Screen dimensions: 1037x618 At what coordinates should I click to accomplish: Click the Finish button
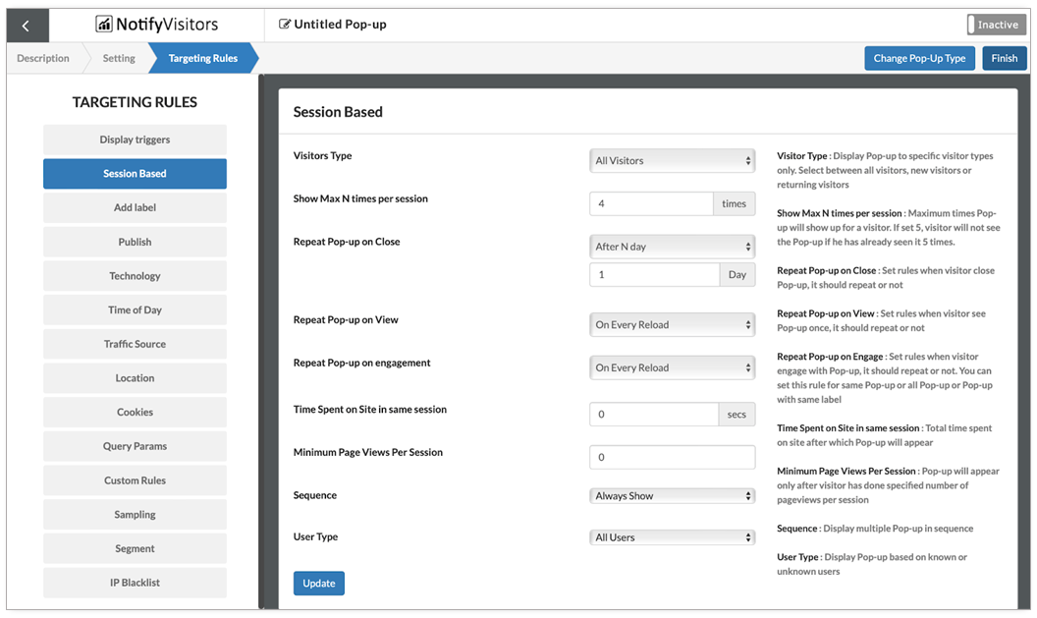coord(1004,58)
